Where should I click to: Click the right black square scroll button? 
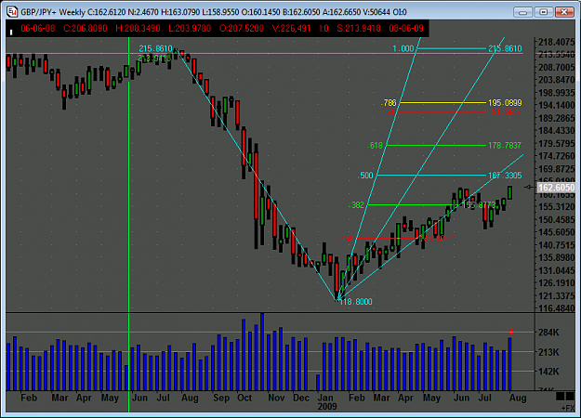(570, 396)
